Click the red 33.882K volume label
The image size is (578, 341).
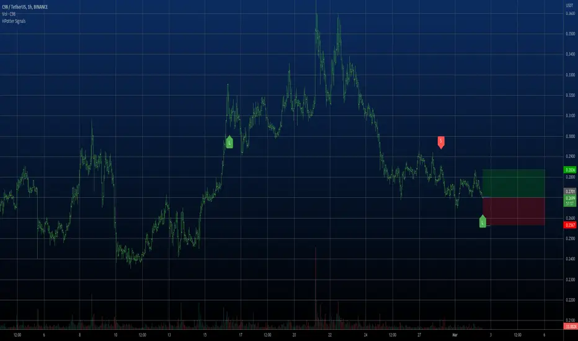(x=571, y=327)
